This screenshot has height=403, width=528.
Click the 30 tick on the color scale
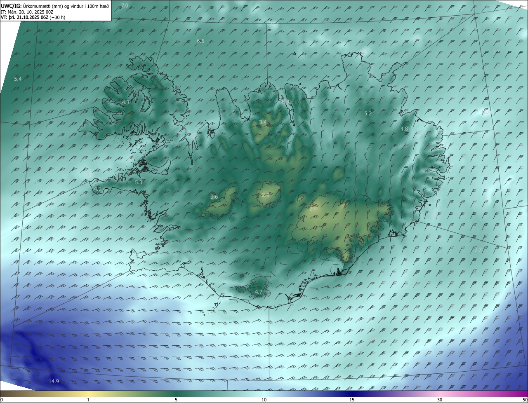[440, 400]
